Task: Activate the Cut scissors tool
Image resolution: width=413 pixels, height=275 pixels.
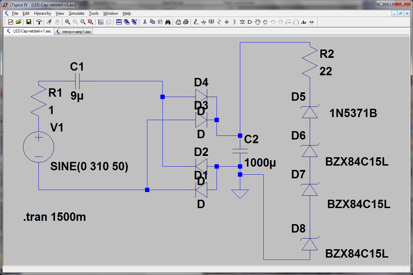Action: pyautogui.click(x=145, y=22)
